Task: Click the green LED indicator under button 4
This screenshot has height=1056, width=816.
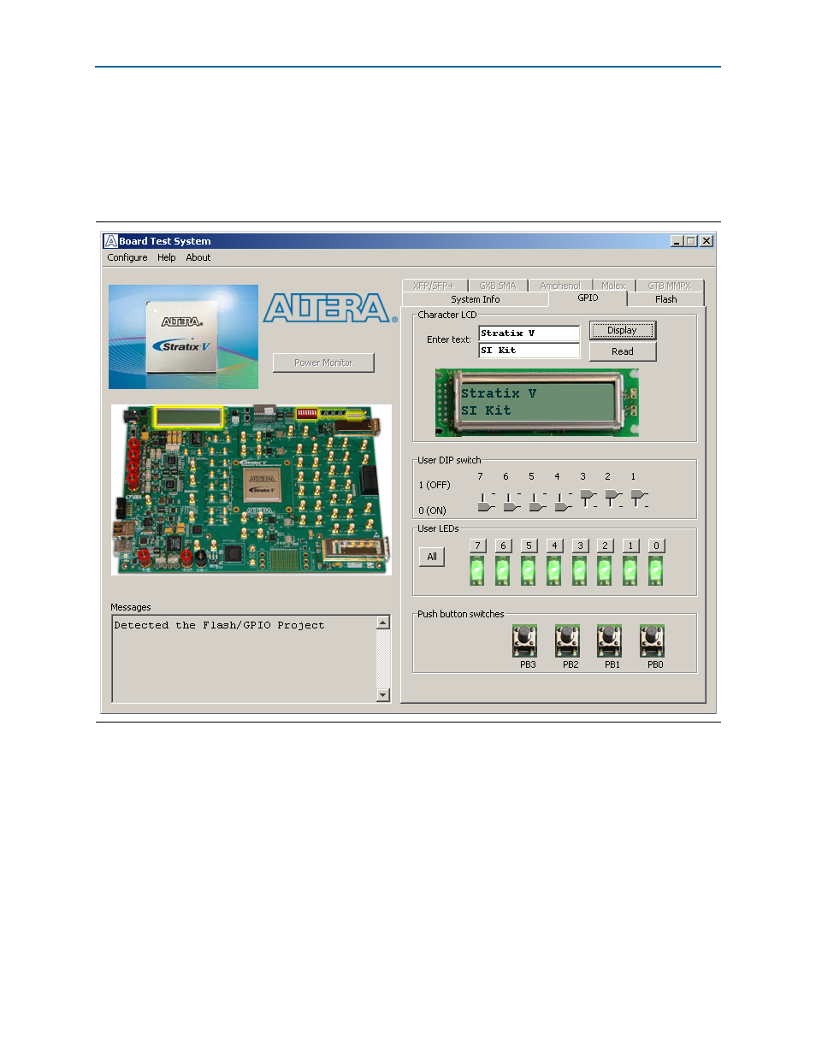Action: point(554,571)
